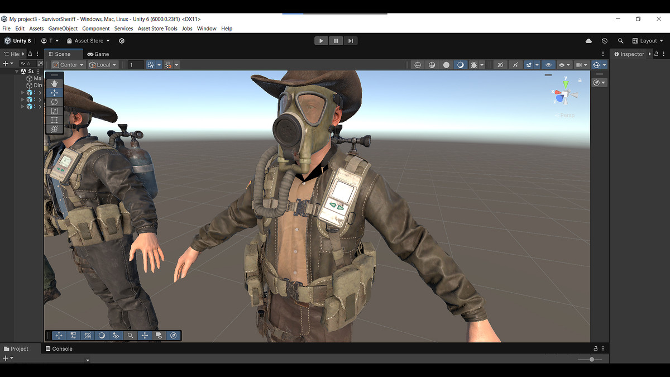670x377 pixels.
Task: Toggle 2D view mode
Action: 500,65
